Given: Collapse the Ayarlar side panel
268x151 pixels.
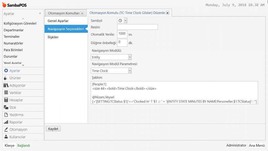Looking at the screenshot, I should [40, 13].
